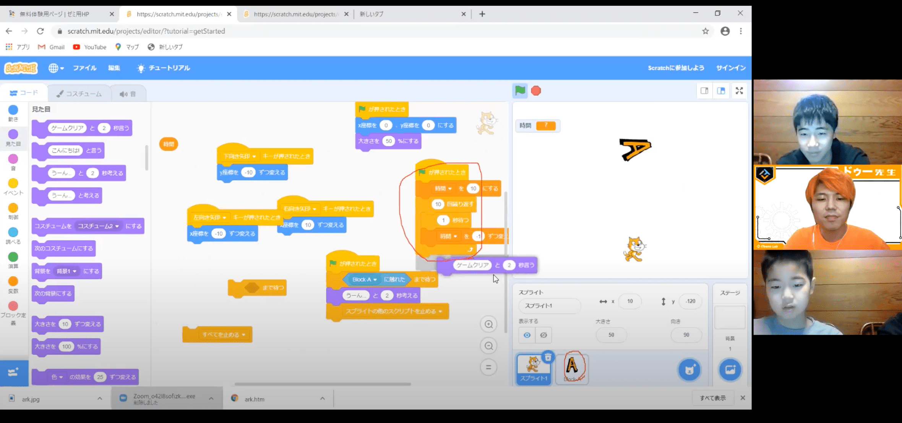The height and width of the screenshot is (423, 902).
Task: Open the すべてを止める dropdown
Action: (x=224, y=334)
